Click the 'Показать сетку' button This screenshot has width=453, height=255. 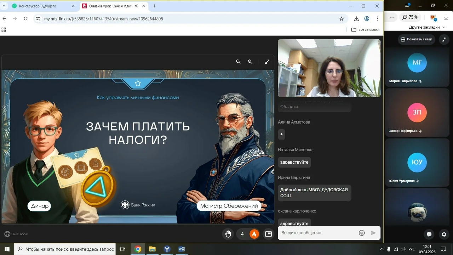(416, 39)
